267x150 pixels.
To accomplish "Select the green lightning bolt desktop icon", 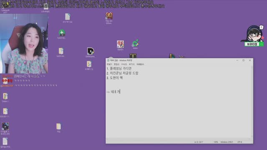I will [62, 33].
